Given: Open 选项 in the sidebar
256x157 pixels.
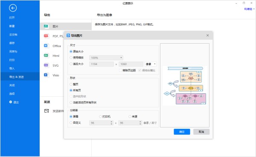Looking at the screenshot, I should click(x=12, y=94).
